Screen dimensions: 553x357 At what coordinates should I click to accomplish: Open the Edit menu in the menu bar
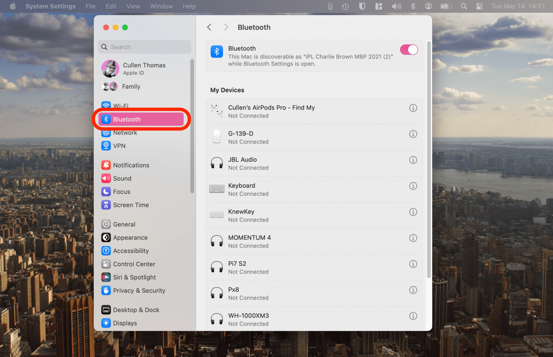(x=111, y=6)
